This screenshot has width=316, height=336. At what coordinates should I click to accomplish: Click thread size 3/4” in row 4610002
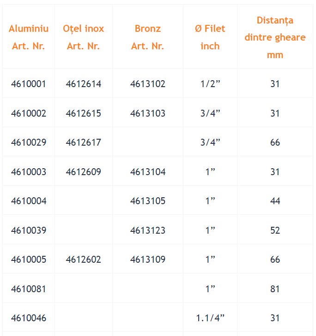coord(210,113)
